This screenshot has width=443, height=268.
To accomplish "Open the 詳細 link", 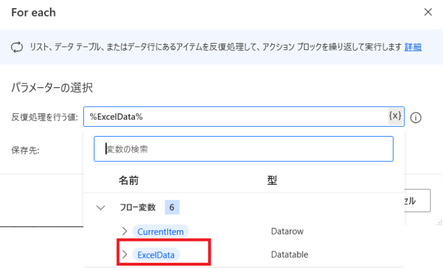I will 413,47.
